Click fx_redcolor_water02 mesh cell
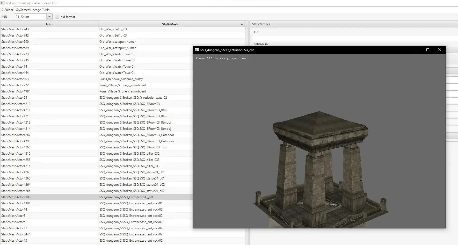Viewport: 458px width, 245px height. click(x=133, y=98)
